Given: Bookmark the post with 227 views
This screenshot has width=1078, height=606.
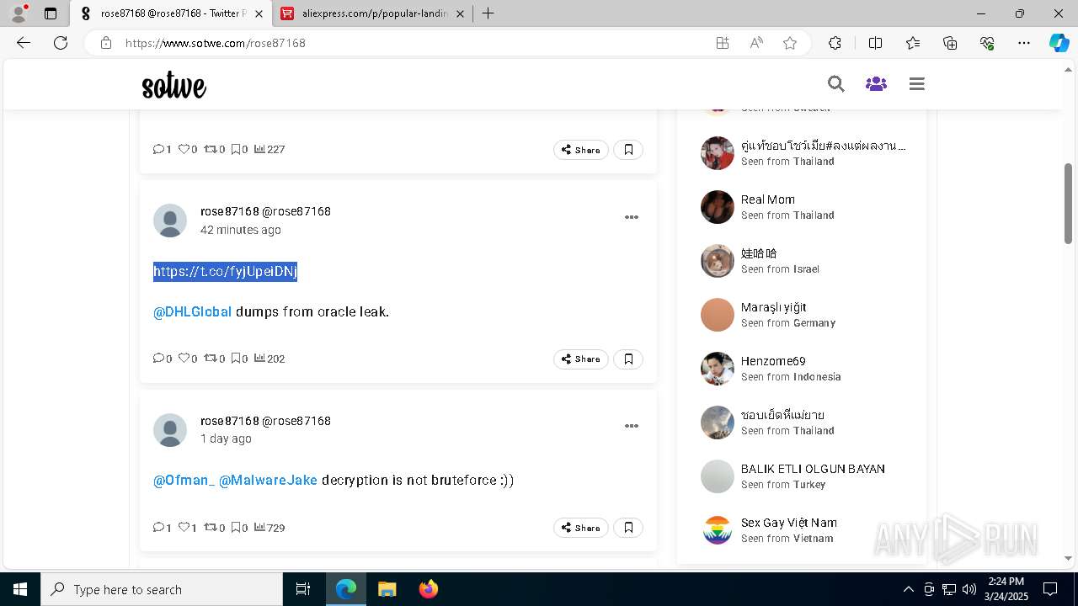Looking at the screenshot, I should click(x=628, y=150).
